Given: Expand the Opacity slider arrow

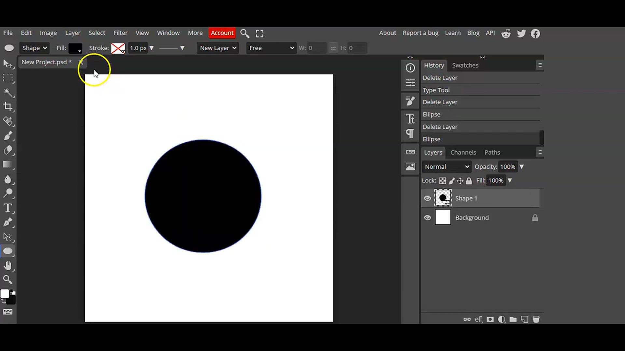Looking at the screenshot, I should tap(521, 167).
